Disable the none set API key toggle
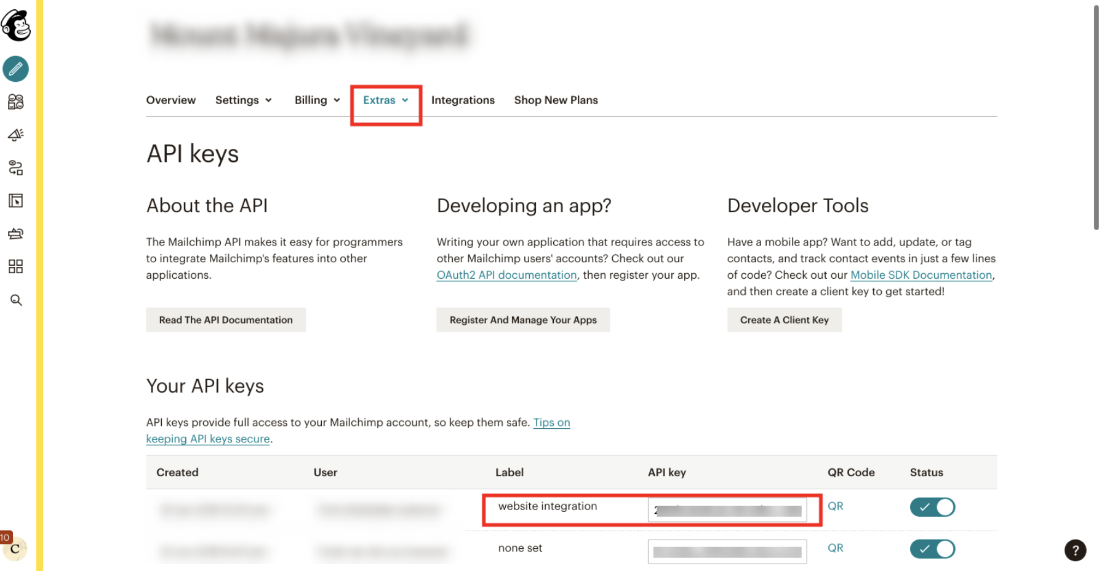The width and height of the screenshot is (1099, 571). pyautogui.click(x=932, y=549)
